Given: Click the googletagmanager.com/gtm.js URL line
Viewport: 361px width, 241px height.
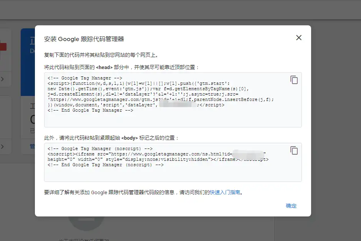Looking at the screenshot, I should pyautogui.click(x=161, y=99).
